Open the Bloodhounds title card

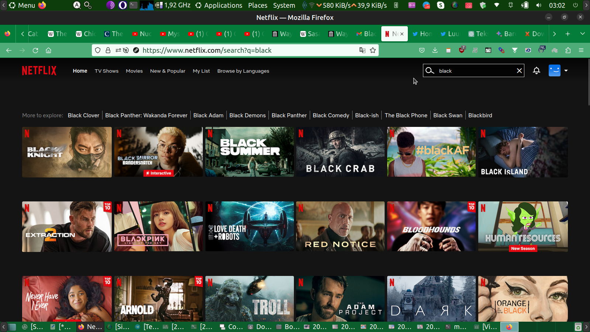tap(431, 226)
